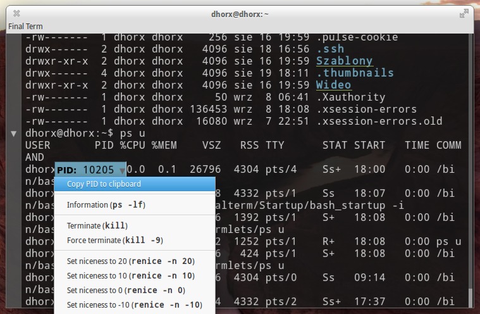Click the 09:14 start time value
This screenshot has width=480, height=314.
pyautogui.click(x=370, y=277)
